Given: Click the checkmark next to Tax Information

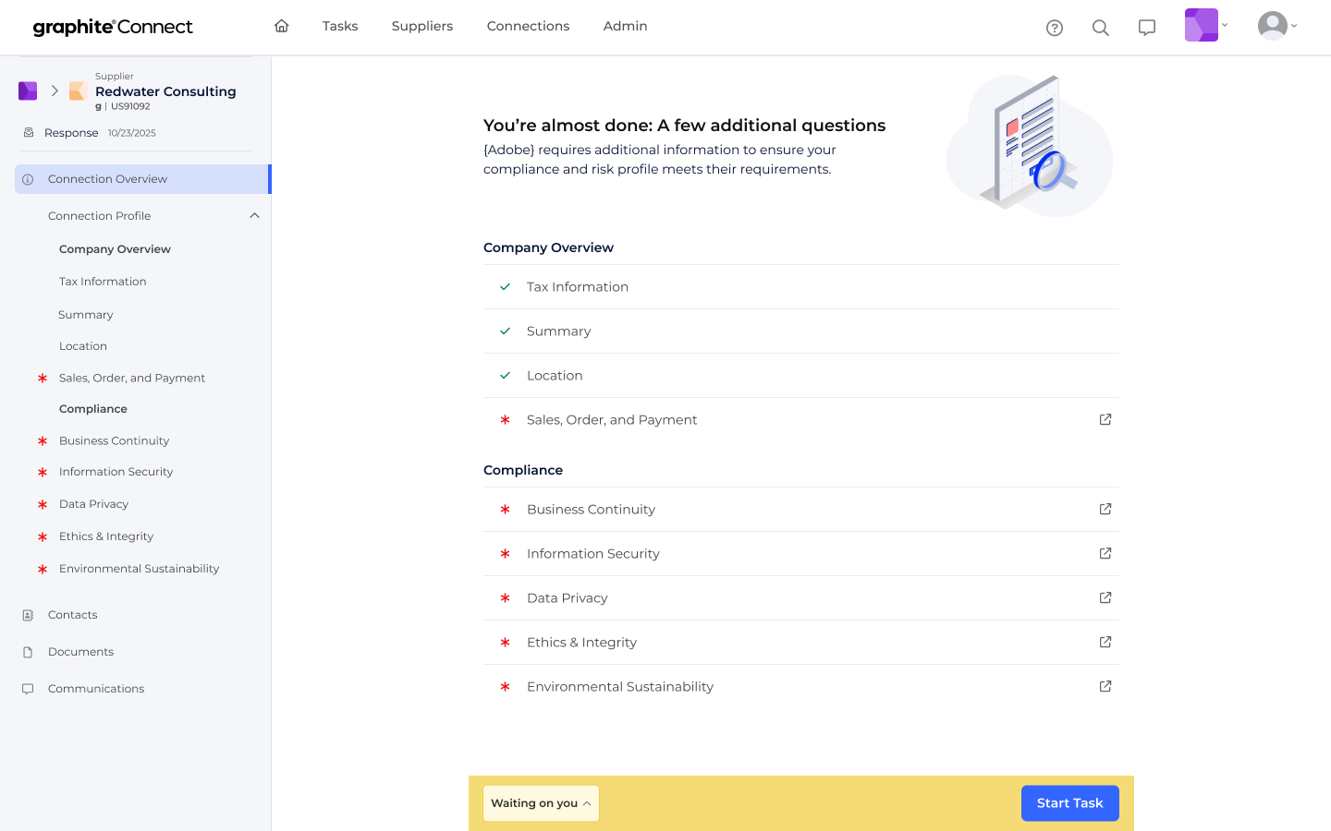Looking at the screenshot, I should (506, 287).
